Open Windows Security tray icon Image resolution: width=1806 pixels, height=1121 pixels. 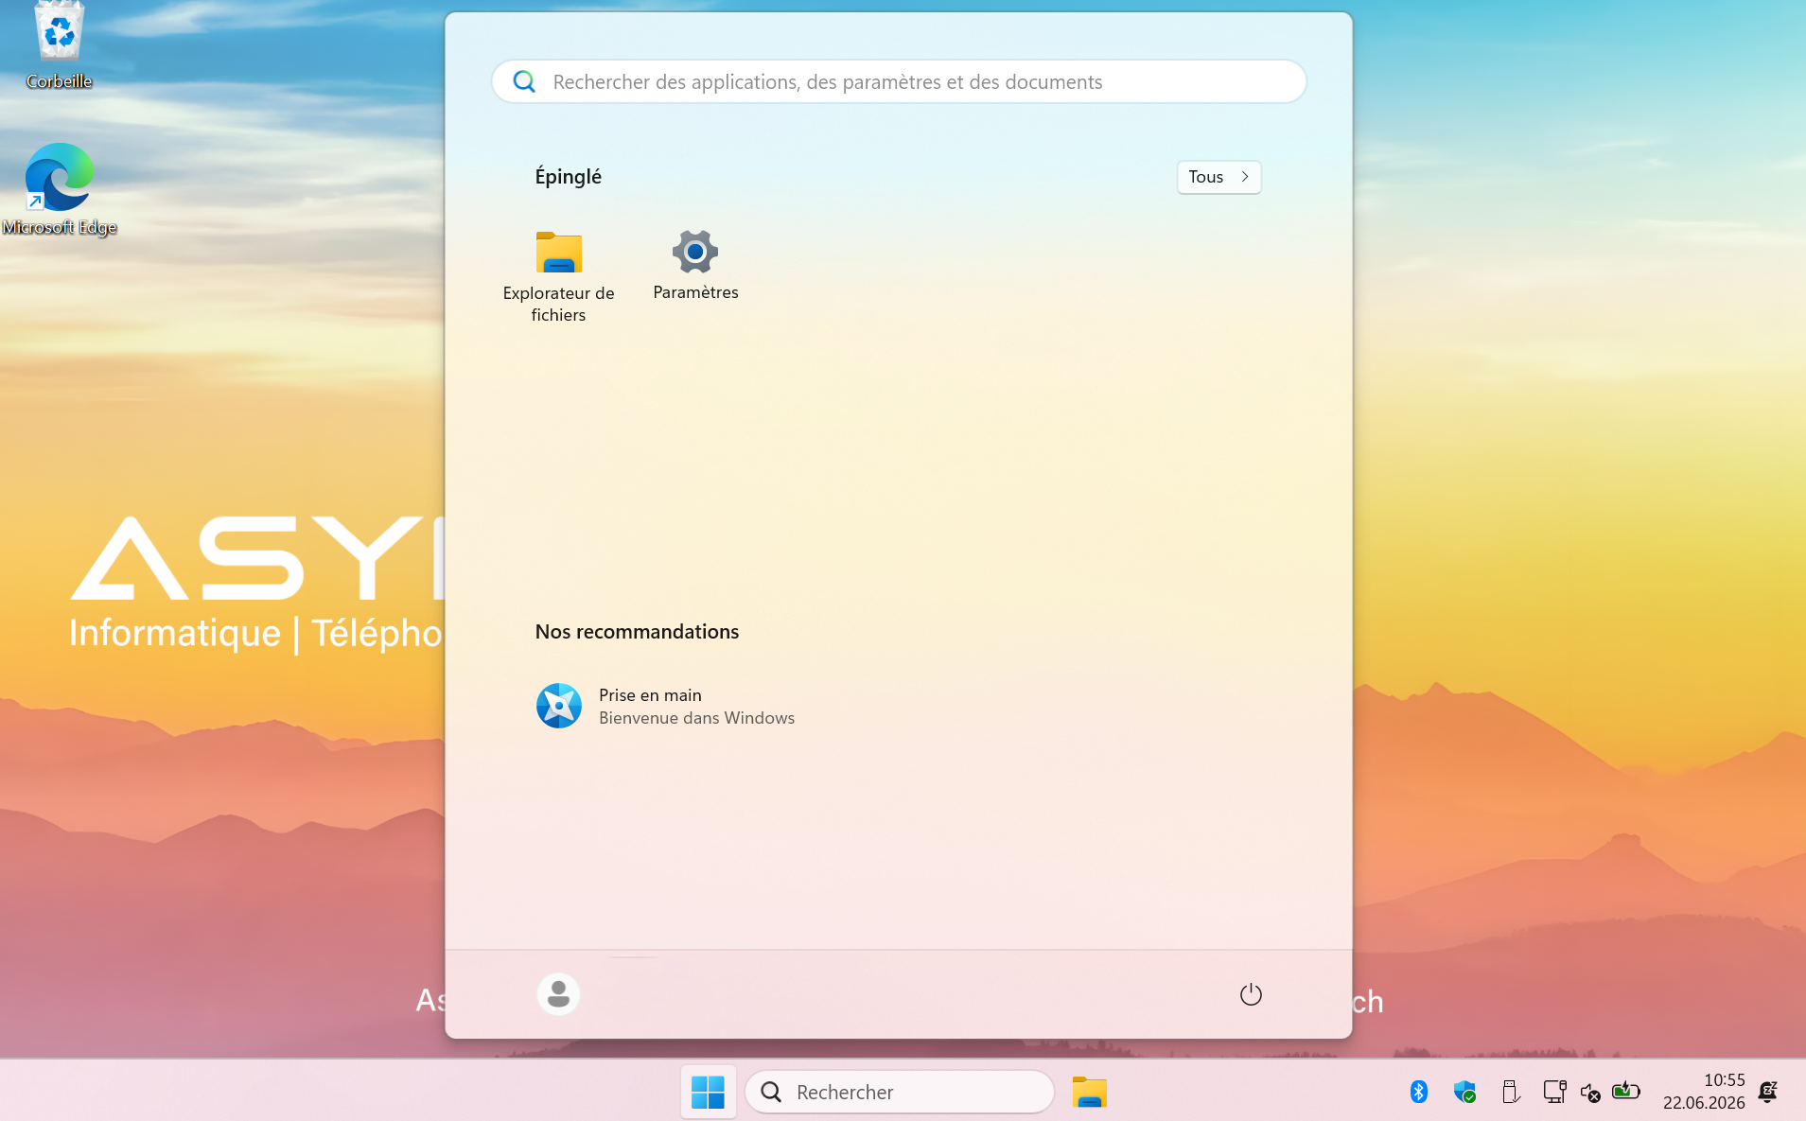(x=1464, y=1092)
